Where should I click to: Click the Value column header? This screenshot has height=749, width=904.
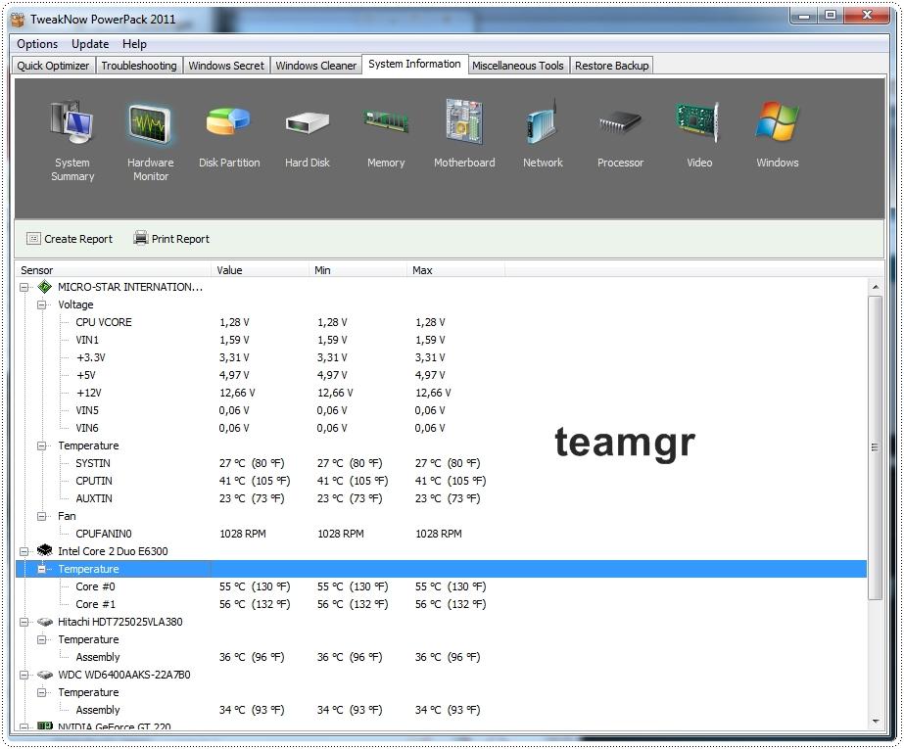click(x=261, y=269)
